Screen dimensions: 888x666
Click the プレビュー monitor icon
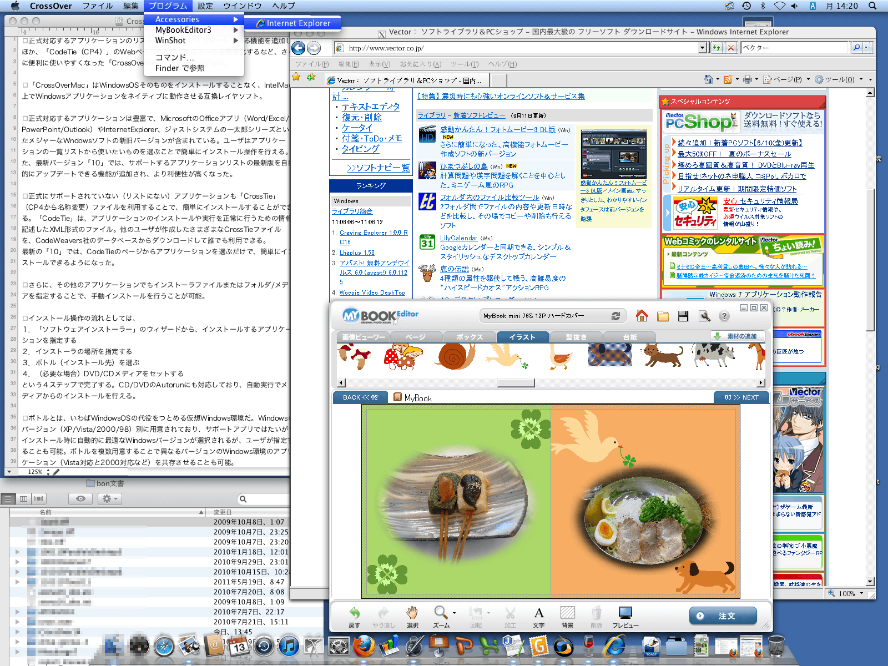(x=625, y=617)
